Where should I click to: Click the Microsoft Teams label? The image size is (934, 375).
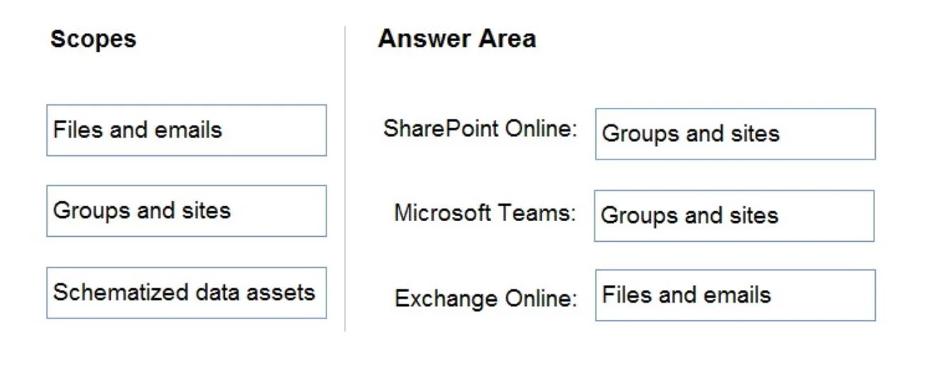(485, 213)
